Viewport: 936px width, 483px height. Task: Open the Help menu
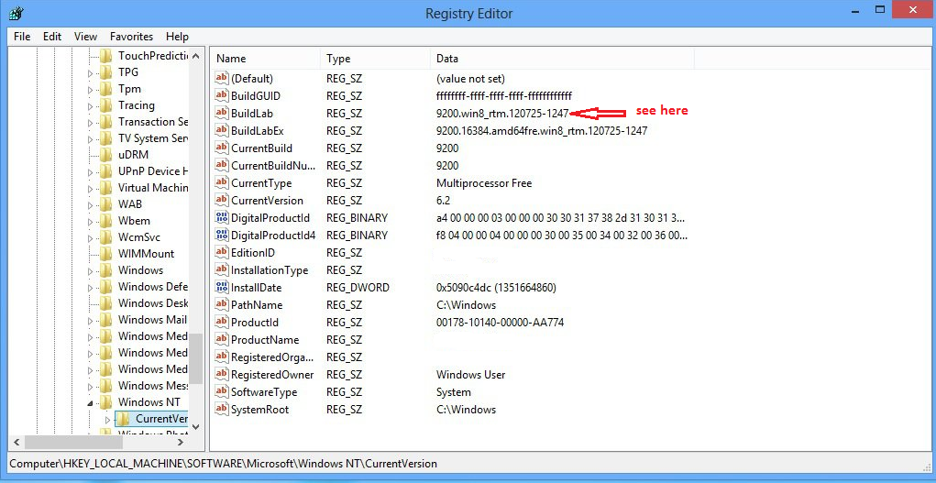point(177,37)
